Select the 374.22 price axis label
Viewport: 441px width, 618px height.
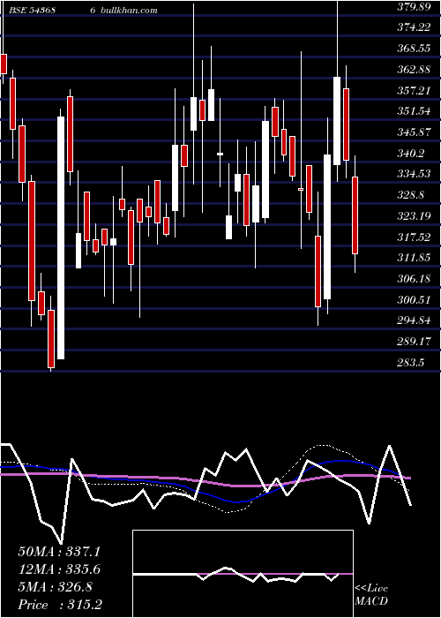pos(414,27)
